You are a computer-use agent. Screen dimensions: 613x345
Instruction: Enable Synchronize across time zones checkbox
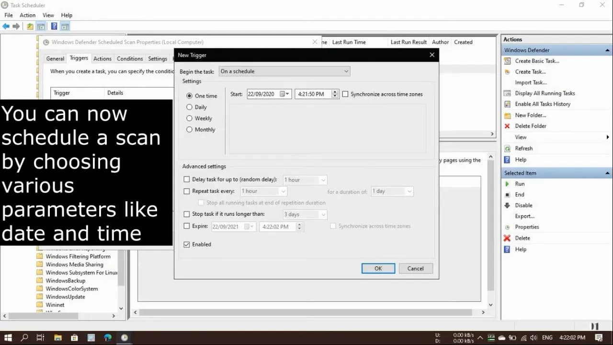pyautogui.click(x=345, y=94)
